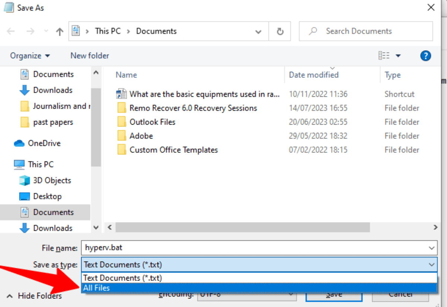This screenshot has width=447, height=307.
Task: Open 3D Objects in navigation pane
Action: tap(52, 180)
